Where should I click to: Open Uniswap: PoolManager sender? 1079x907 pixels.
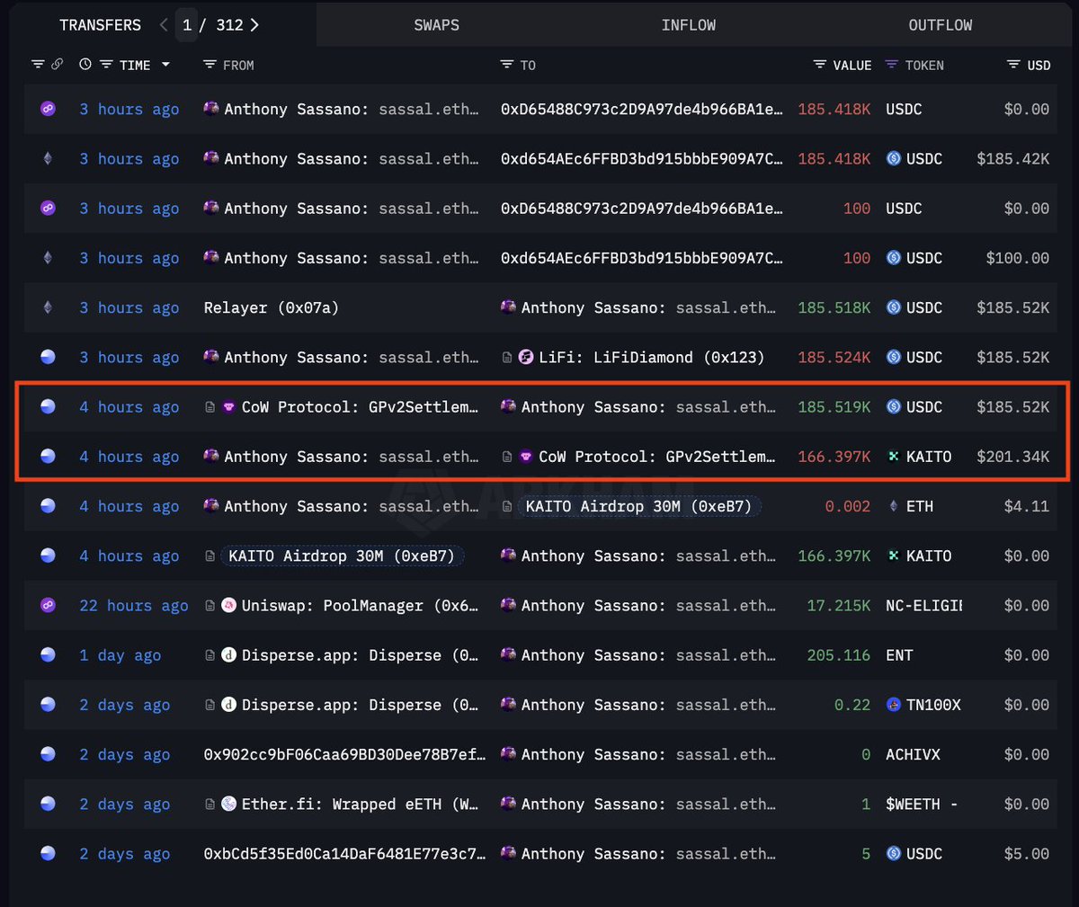click(360, 605)
